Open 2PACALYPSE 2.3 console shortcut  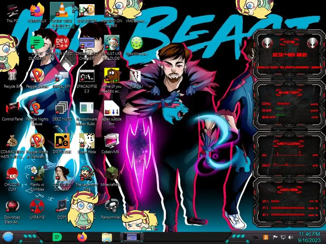(87, 81)
